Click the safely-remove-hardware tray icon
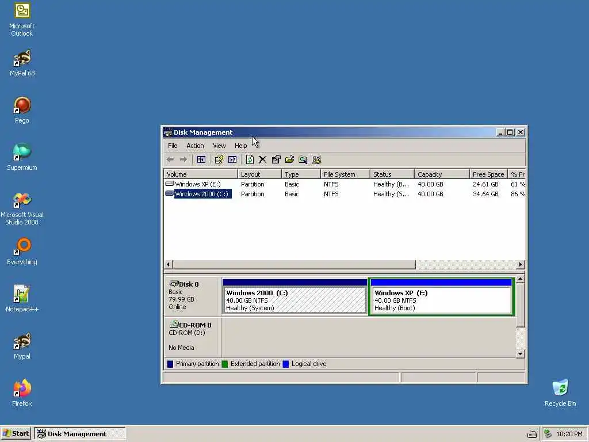The width and height of the screenshot is (589, 442). pos(548,434)
